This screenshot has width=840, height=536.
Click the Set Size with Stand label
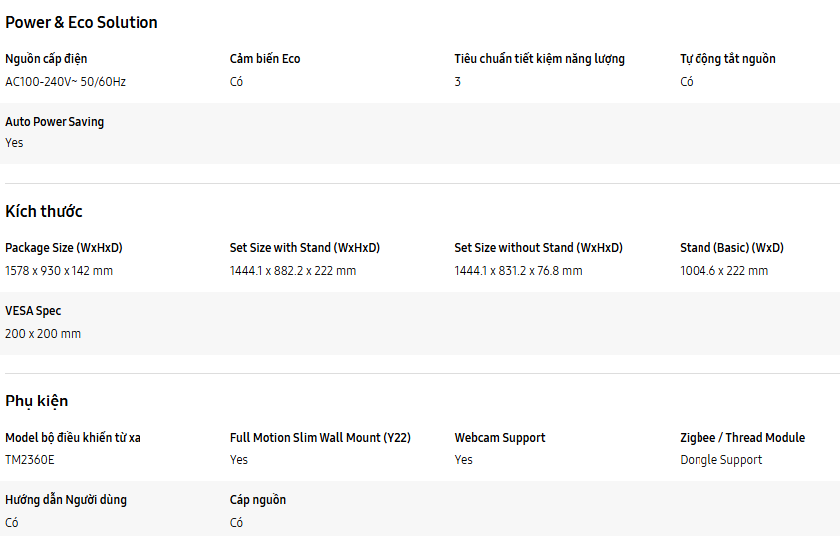(x=305, y=248)
